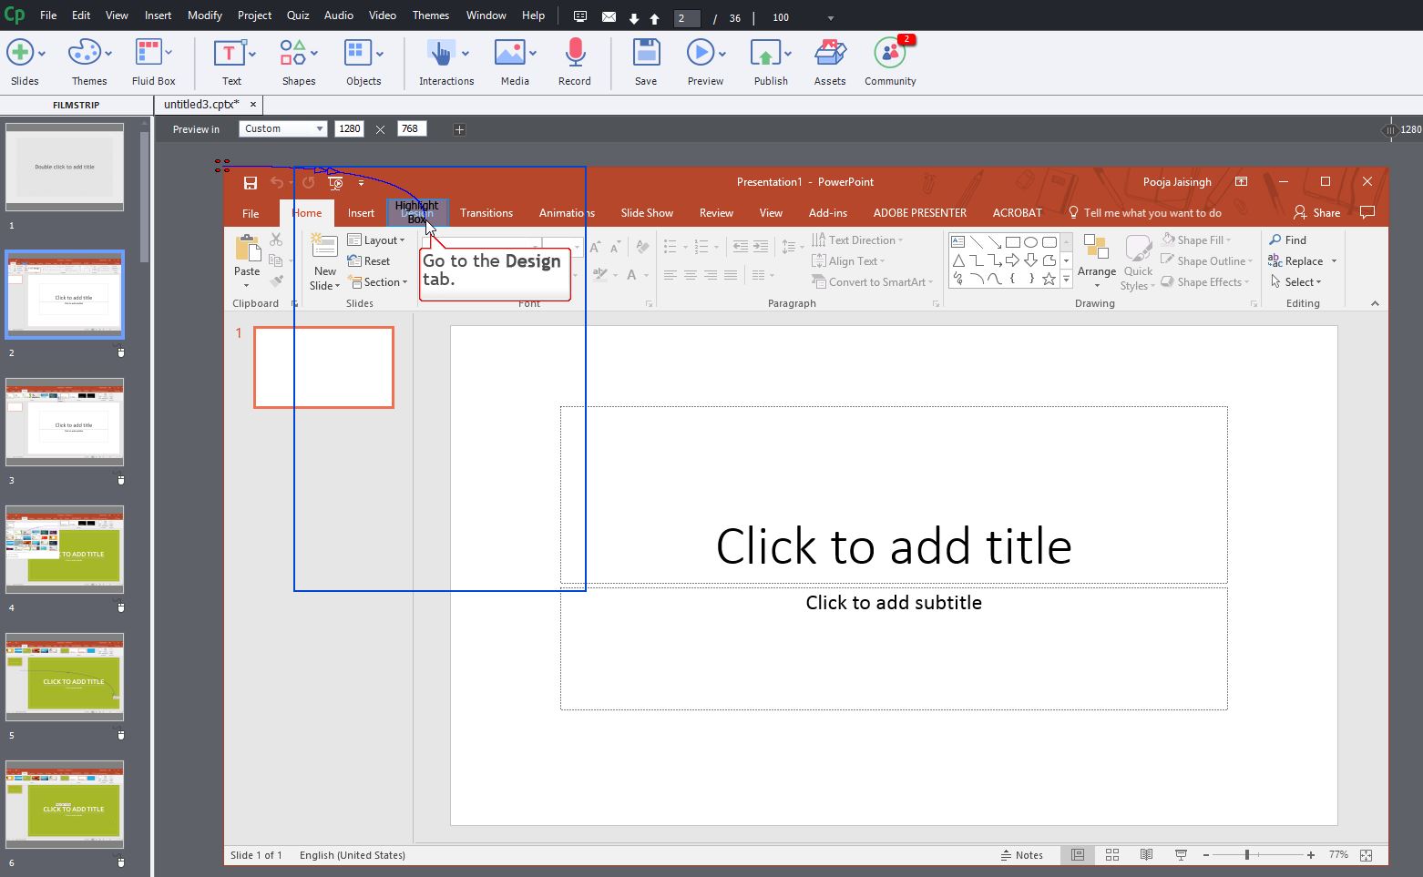Click the Slides icon in the toolbar
This screenshot has width=1423, height=877.
coord(20,54)
